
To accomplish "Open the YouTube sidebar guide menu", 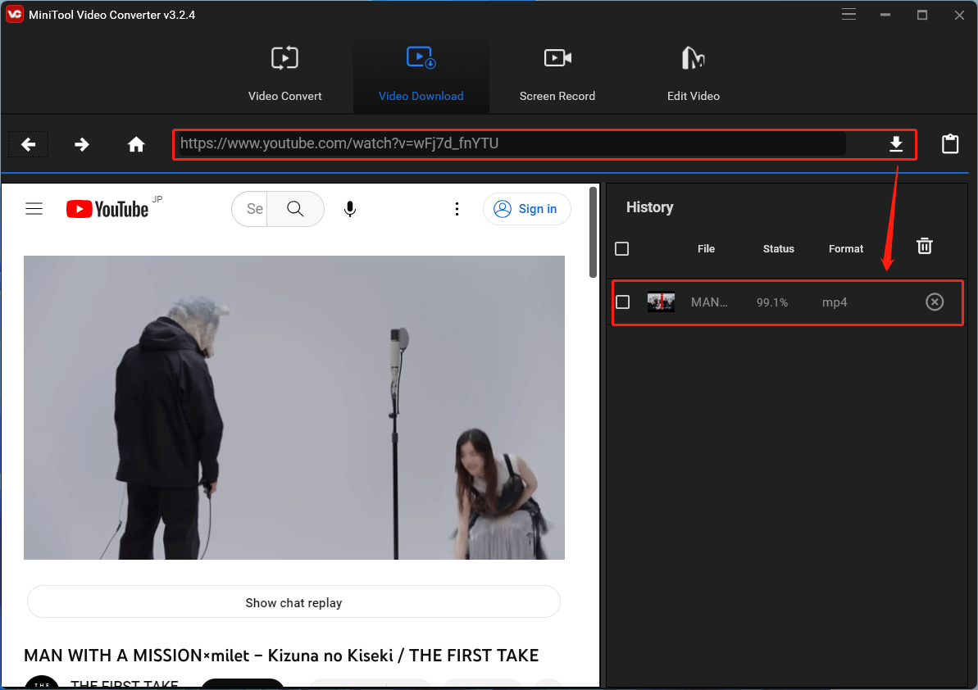I will tap(34, 209).
